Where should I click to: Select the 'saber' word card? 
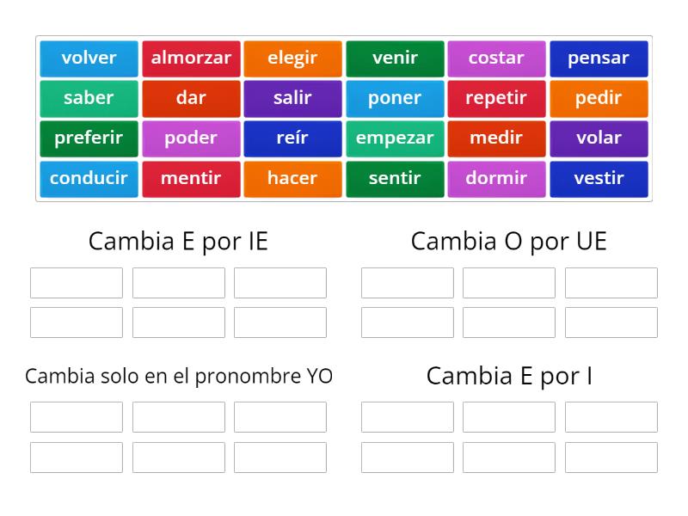pos(89,98)
